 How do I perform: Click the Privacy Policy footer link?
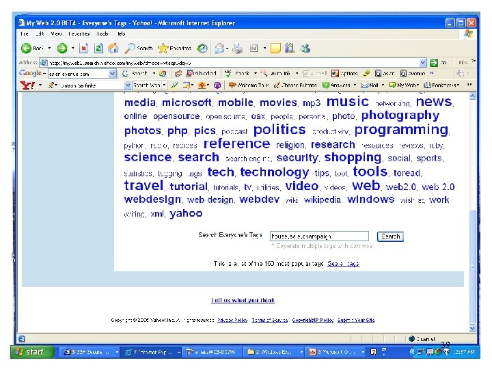click(232, 320)
